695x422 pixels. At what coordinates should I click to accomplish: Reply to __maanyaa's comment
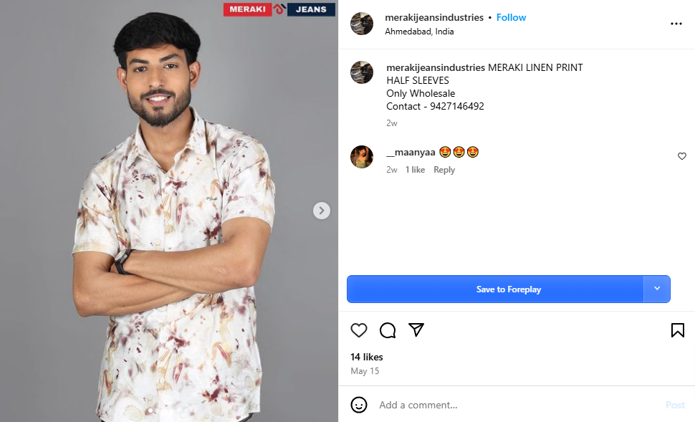pyautogui.click(x=444, y=170)
